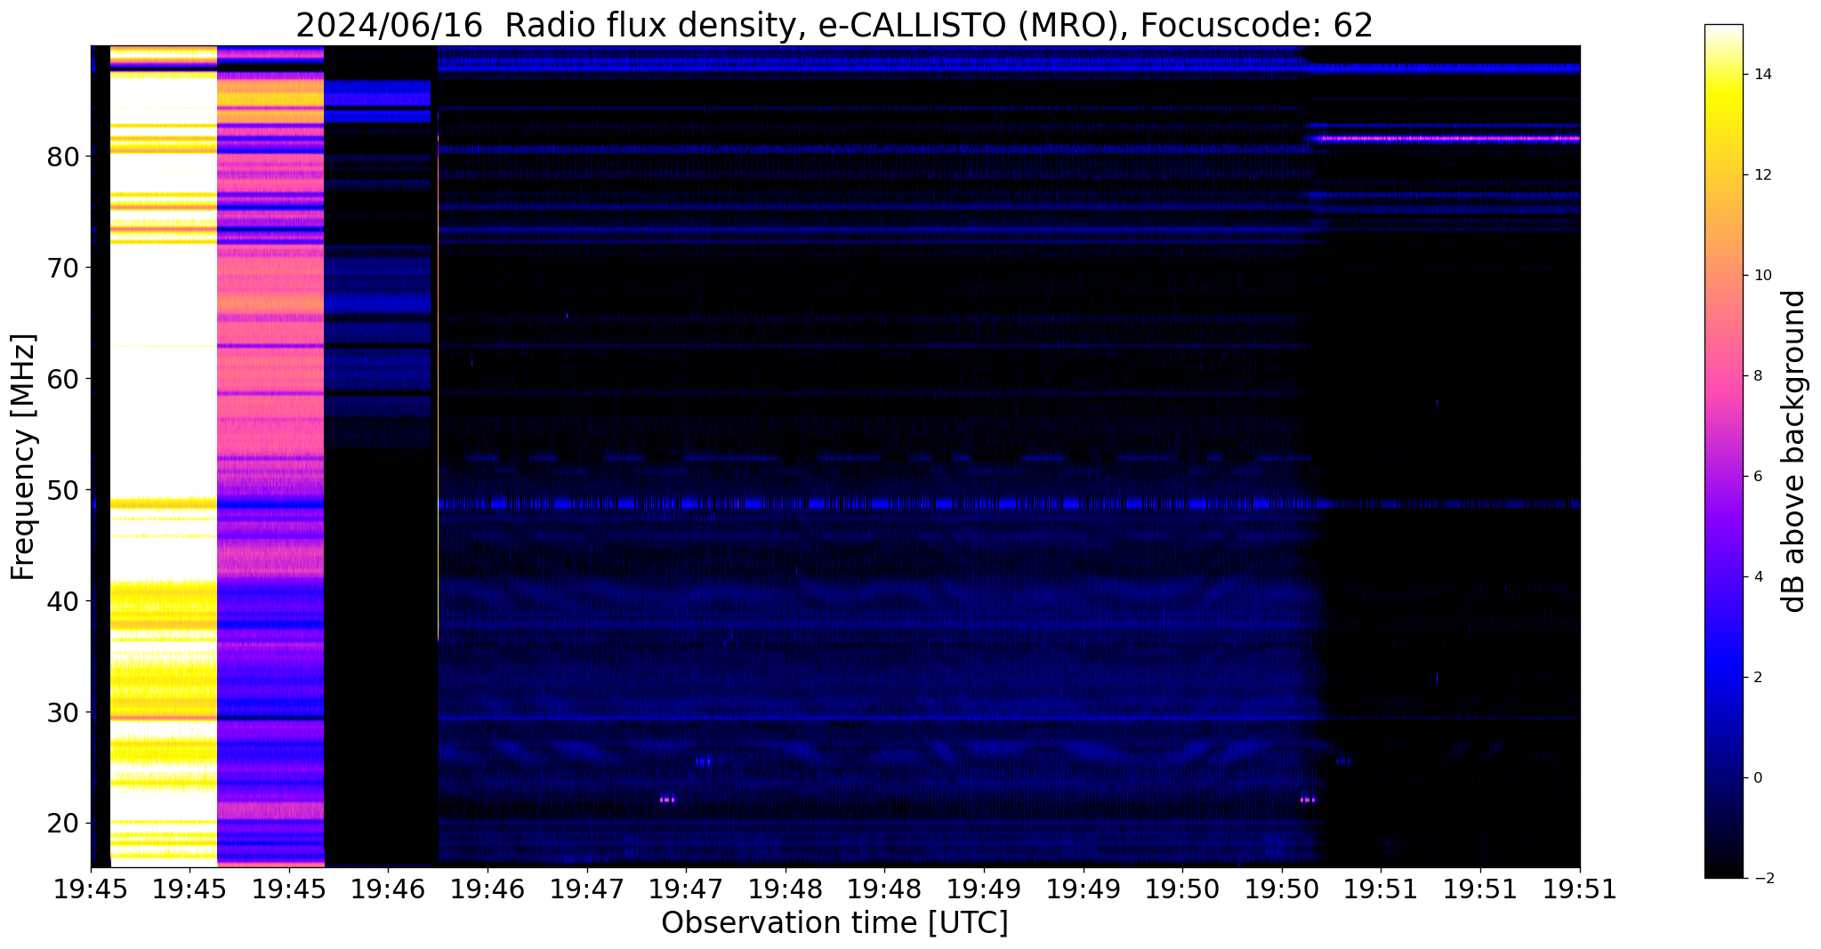
Task: Click the 14 tick label on the colorbar
Action: 1761,75
